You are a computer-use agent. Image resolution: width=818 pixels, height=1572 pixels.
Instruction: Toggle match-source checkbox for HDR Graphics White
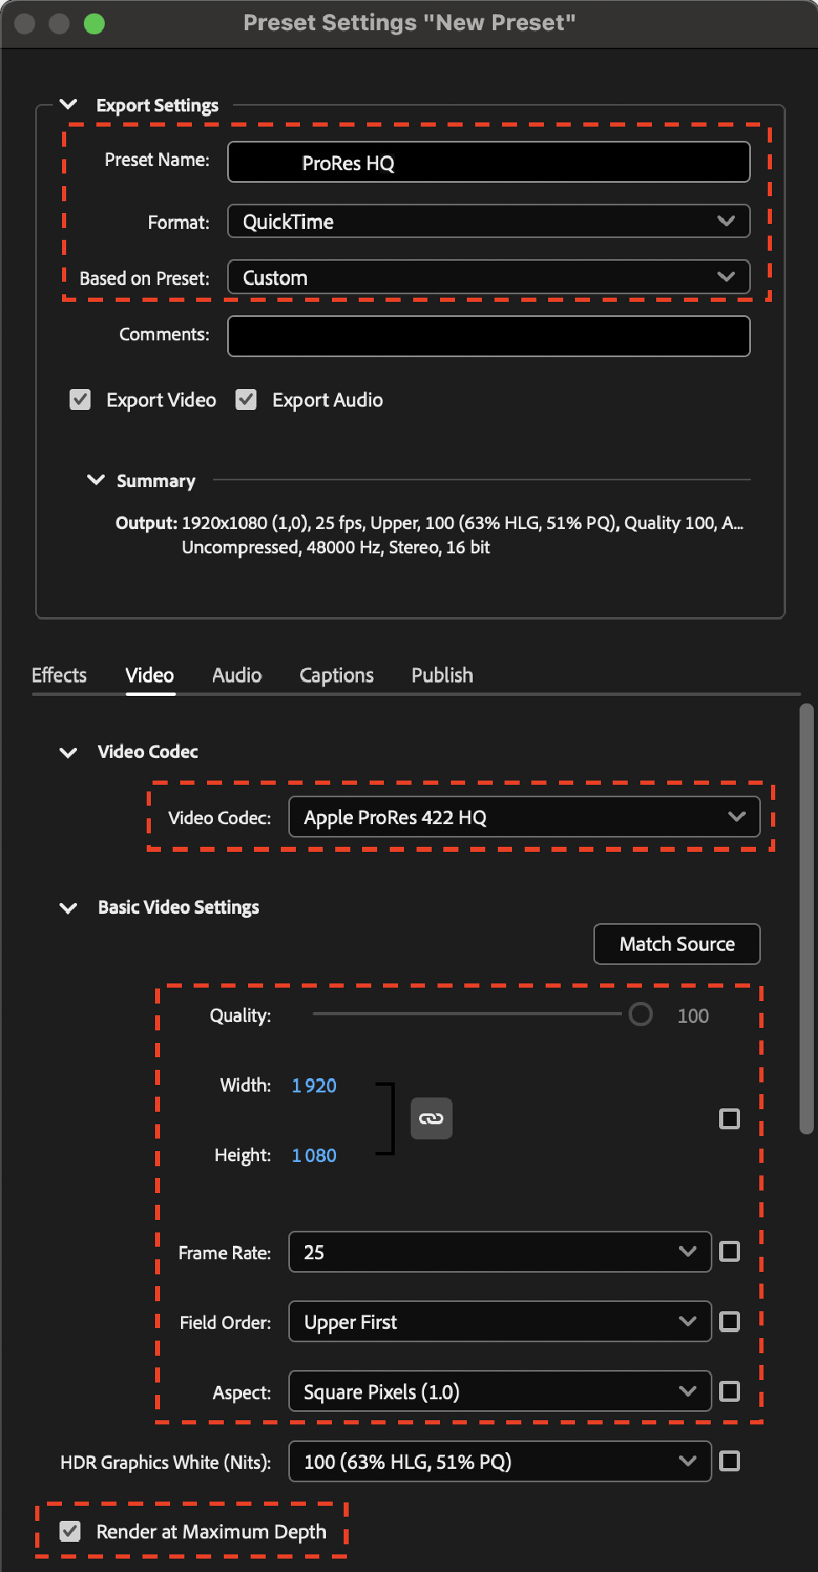(730, 1461)
